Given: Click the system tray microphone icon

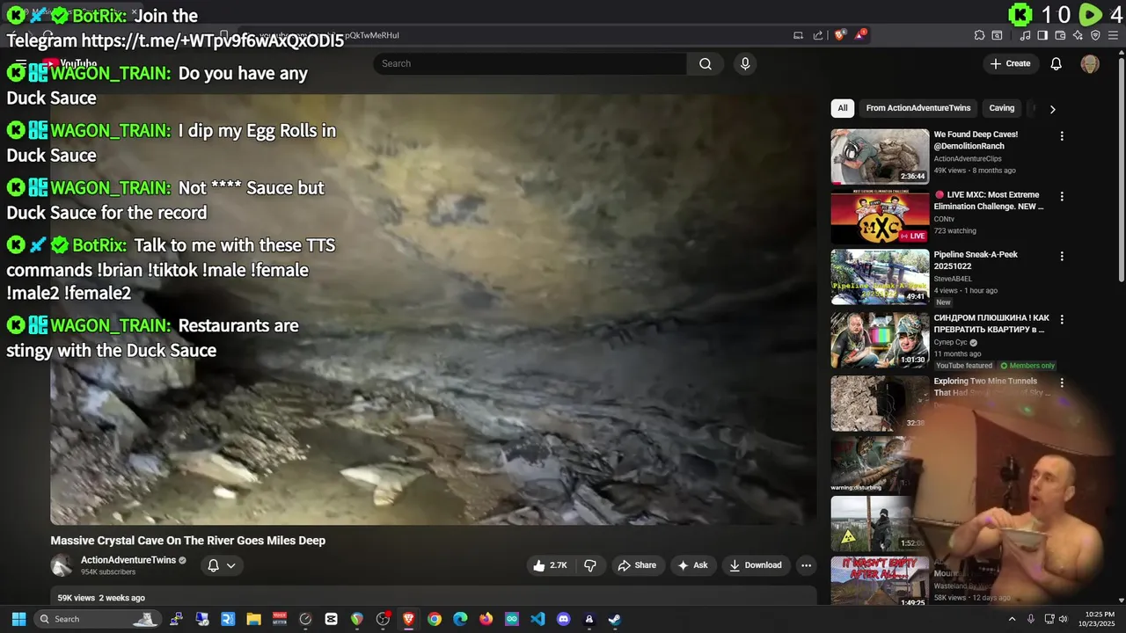Looking at the screenshot, I should (1030, 619).
